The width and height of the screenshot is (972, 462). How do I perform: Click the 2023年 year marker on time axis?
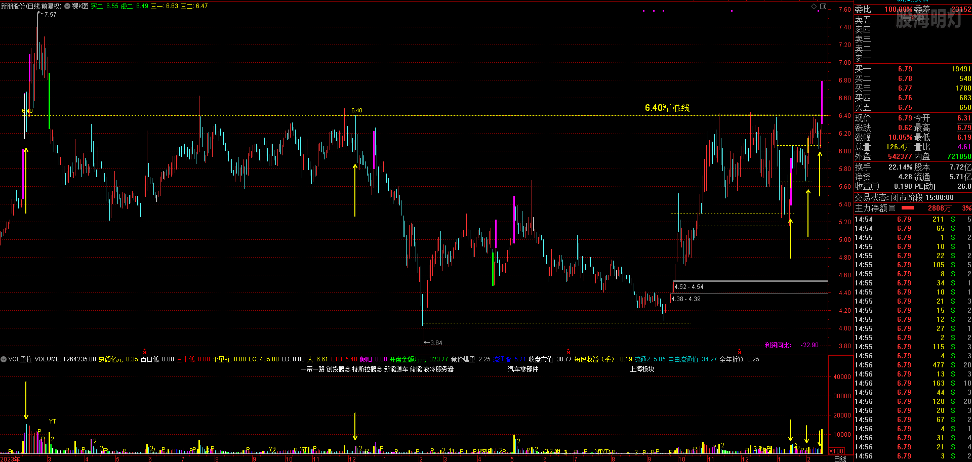click(x=10, y=459)
